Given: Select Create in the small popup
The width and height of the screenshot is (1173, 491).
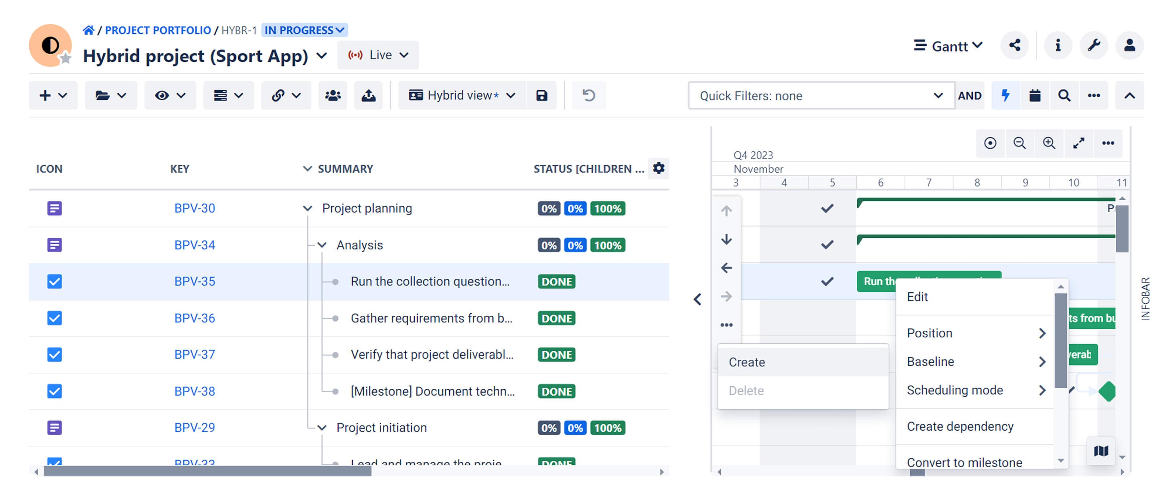Looking at the screenshot, I should point(803,362).
